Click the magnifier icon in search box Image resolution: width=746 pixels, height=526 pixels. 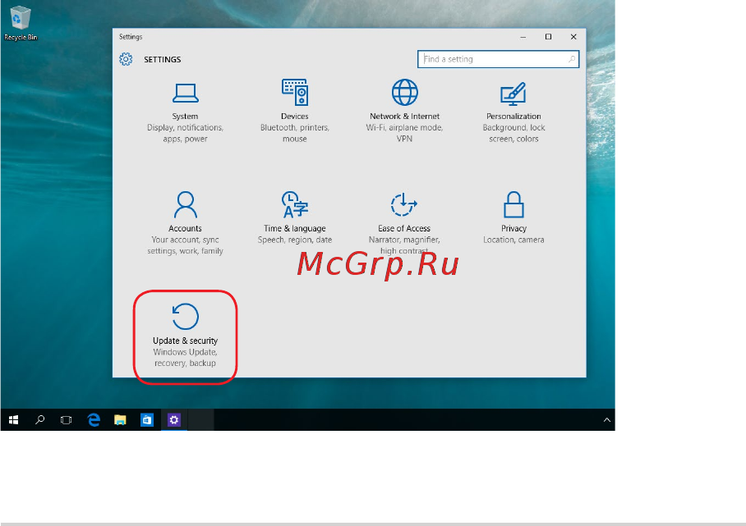(x=571, y=59)
